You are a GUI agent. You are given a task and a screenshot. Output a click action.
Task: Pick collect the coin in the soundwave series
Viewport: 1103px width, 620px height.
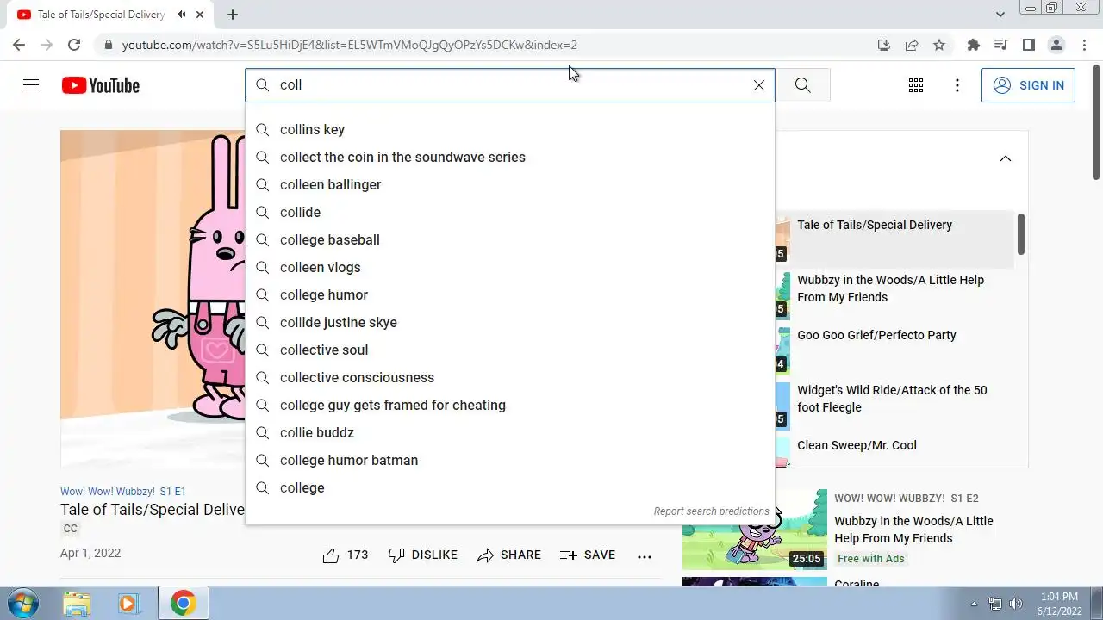tap(510, 157)
